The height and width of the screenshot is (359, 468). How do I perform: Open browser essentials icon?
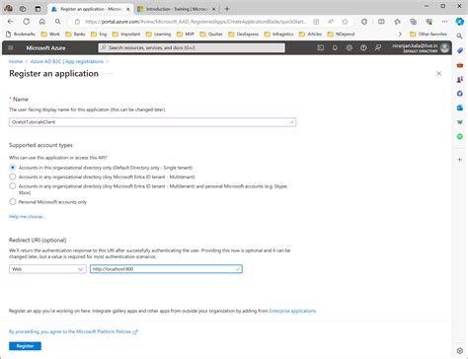(429, 22)
